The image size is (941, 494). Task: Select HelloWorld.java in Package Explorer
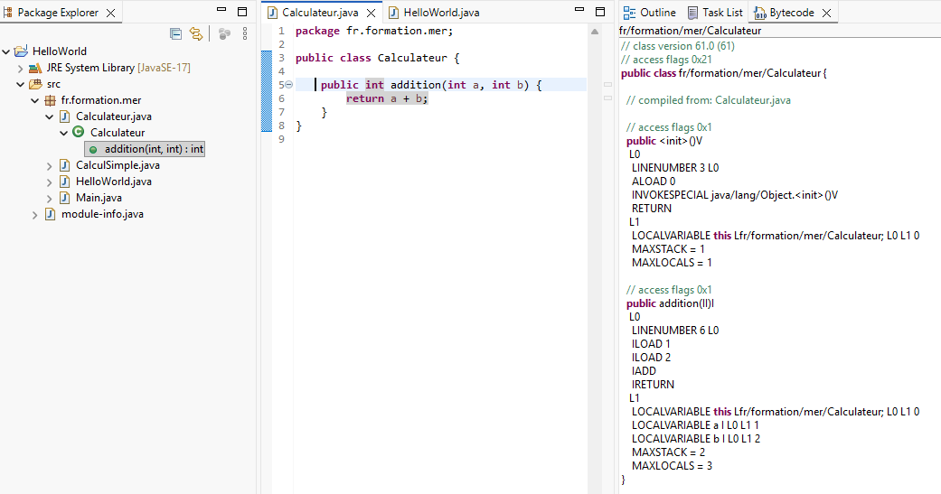pyautogui.click(x=113, y=181)
